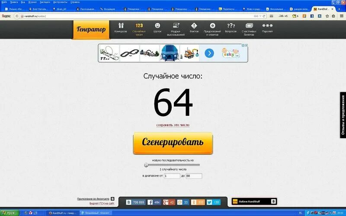Share via Odnoklassniki button 333
346x216 pixels.
click(x=198, y=202)
